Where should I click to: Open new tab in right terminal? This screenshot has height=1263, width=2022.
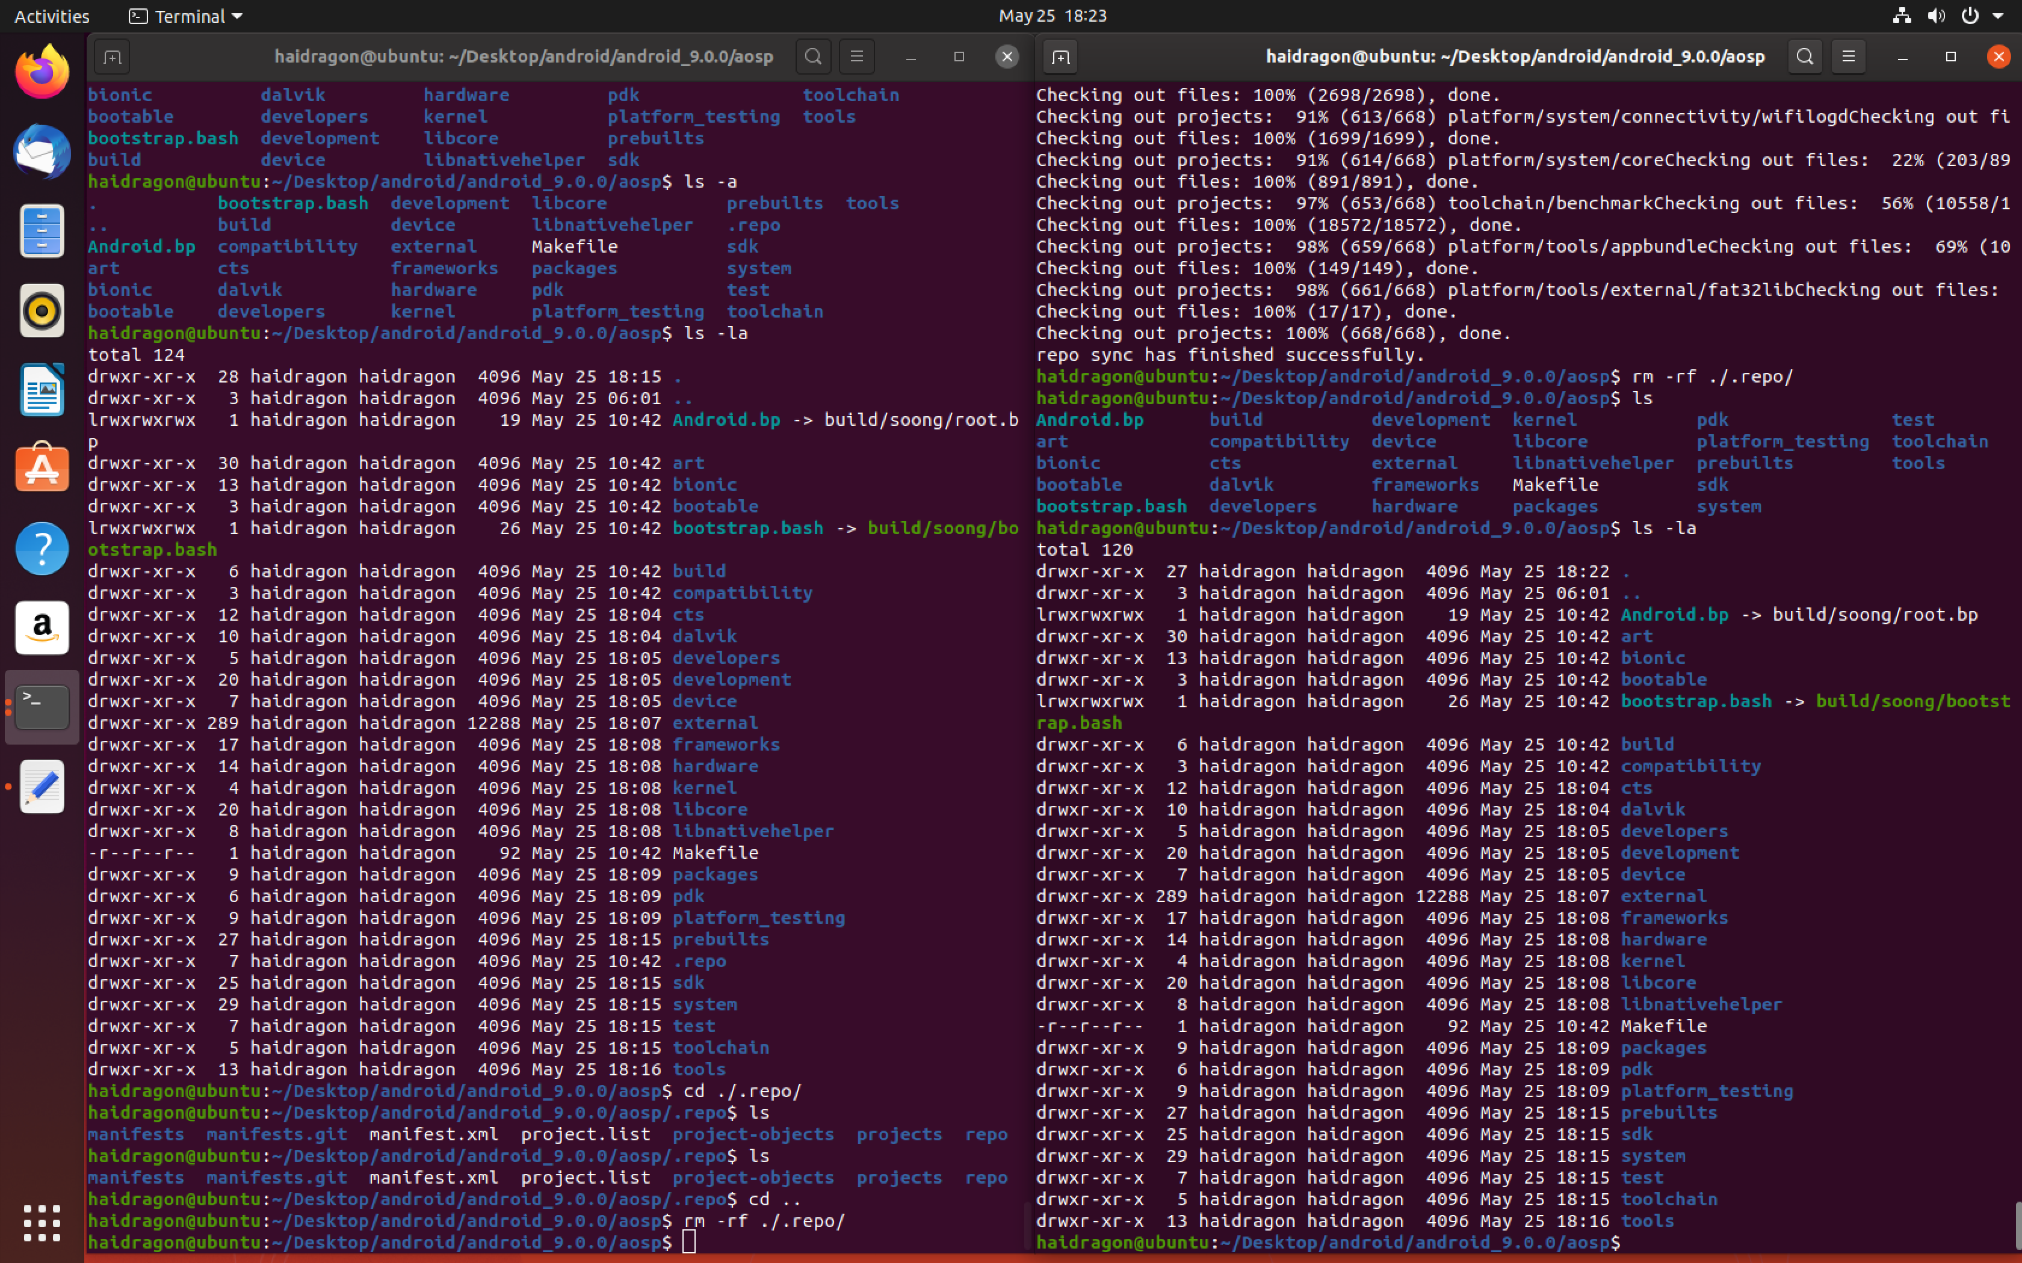1060,57
